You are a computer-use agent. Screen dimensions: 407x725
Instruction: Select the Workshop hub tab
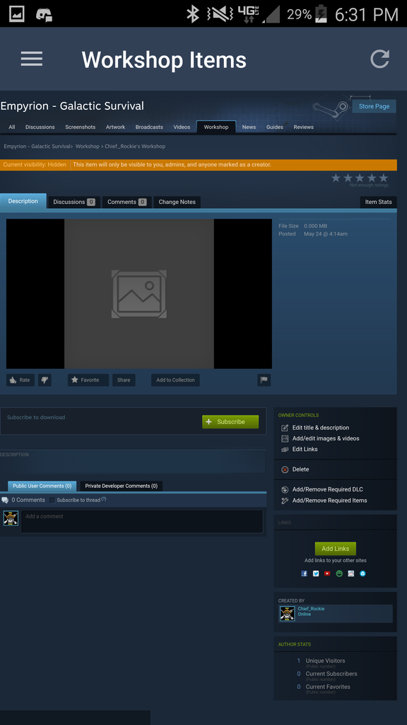point(216,127)
